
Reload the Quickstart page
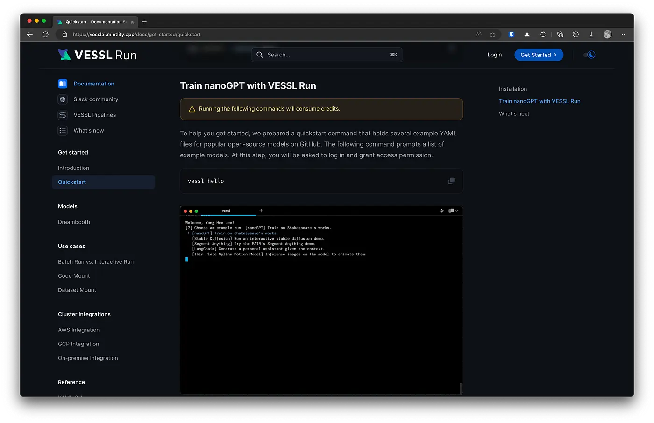tap(45, 35)
